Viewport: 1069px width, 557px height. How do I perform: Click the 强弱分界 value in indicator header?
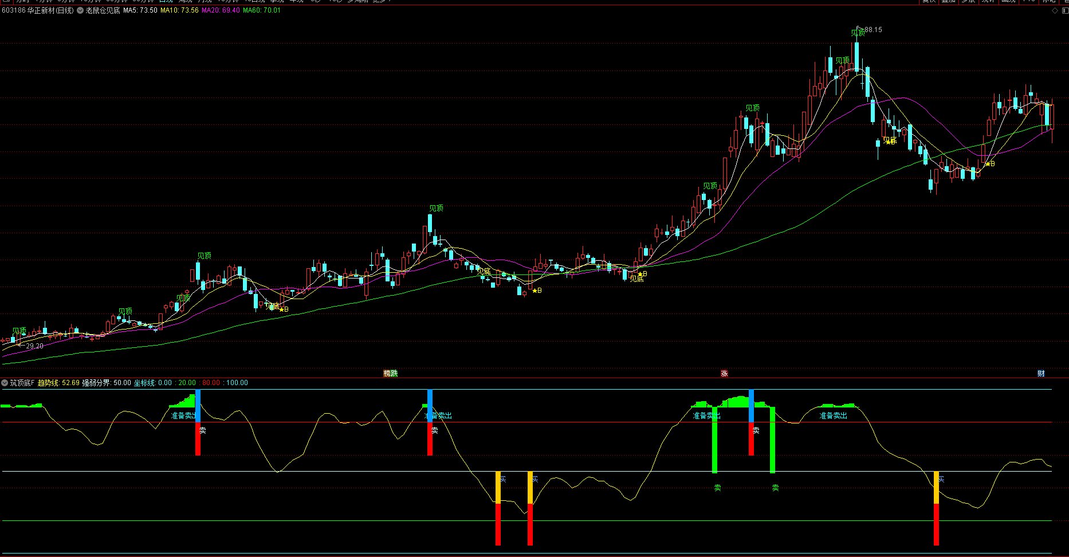click(106, 383)
